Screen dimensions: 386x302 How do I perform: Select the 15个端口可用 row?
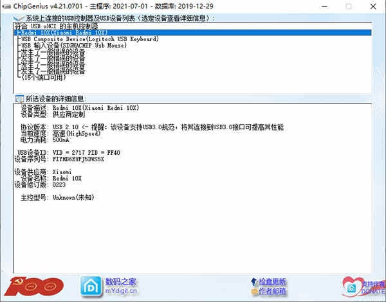pos(44,78)
